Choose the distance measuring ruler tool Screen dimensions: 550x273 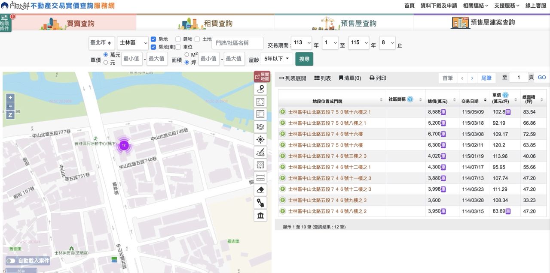pos(260,177)
